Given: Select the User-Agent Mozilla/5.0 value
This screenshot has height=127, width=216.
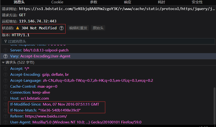Looking at the screenshot, I should 87,122.
